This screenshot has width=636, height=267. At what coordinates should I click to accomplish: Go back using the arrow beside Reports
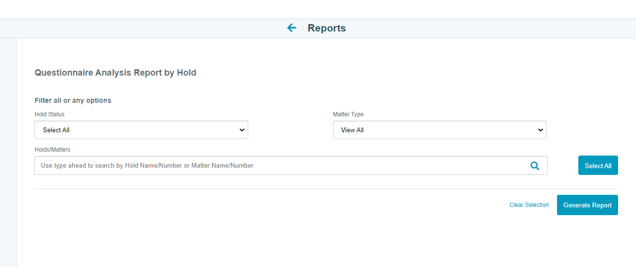[291, 28]
